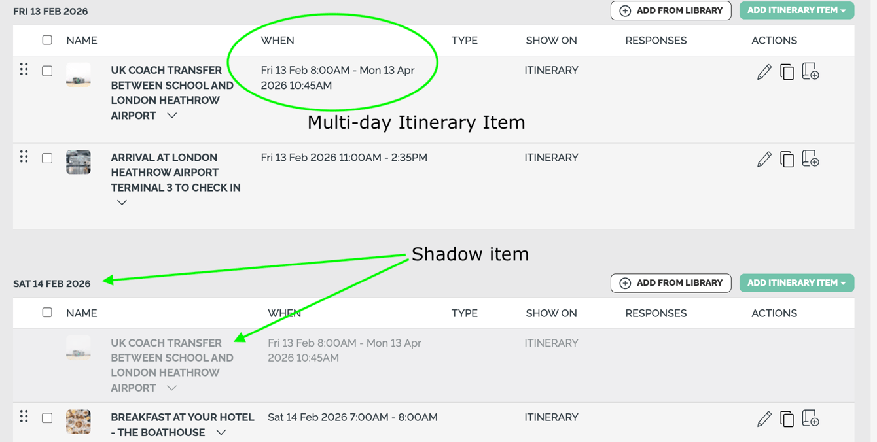The width and height of the screenshot is (877, 442).
Task: Check the select-all box for Fri 13 Feb
Action: click(x=46, y=40)
